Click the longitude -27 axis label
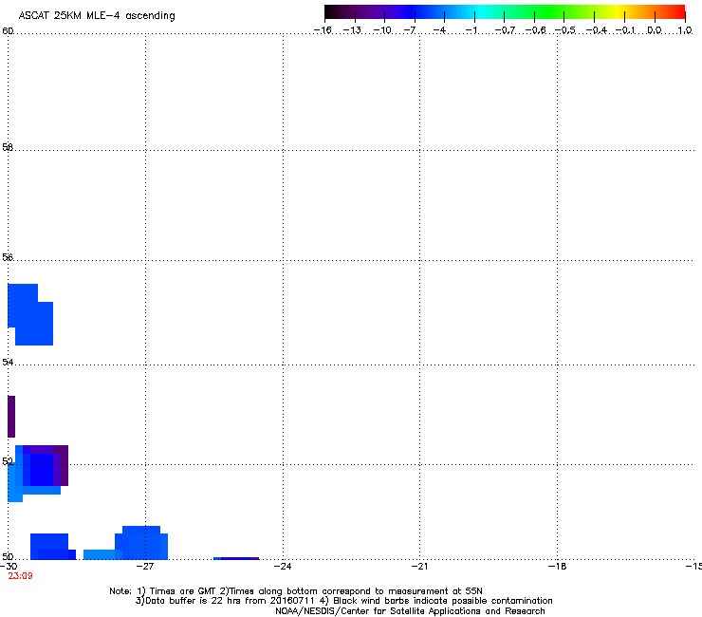This screenshot has width=702, height=617. click(145, 567)
